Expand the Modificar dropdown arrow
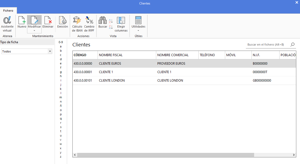Screen dimensions: 300x164 pyautogui.click(x=34, y=30)
